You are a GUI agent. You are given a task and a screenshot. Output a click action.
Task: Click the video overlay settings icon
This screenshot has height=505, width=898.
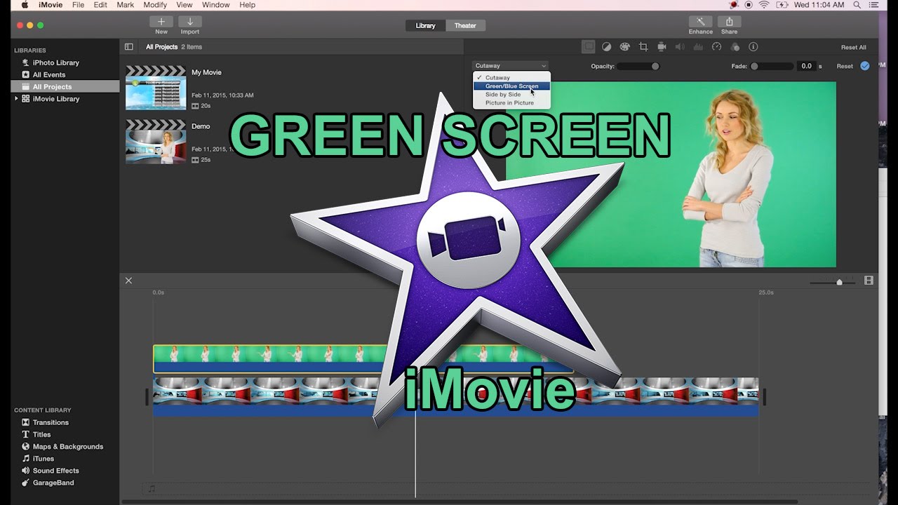589,47
